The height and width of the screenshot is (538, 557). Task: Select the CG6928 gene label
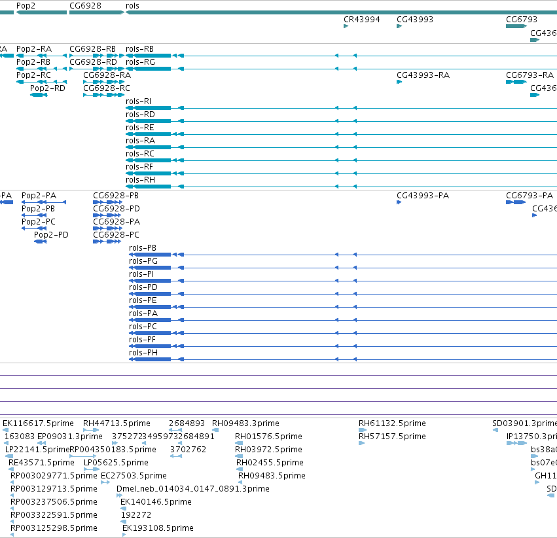[85, 6]
